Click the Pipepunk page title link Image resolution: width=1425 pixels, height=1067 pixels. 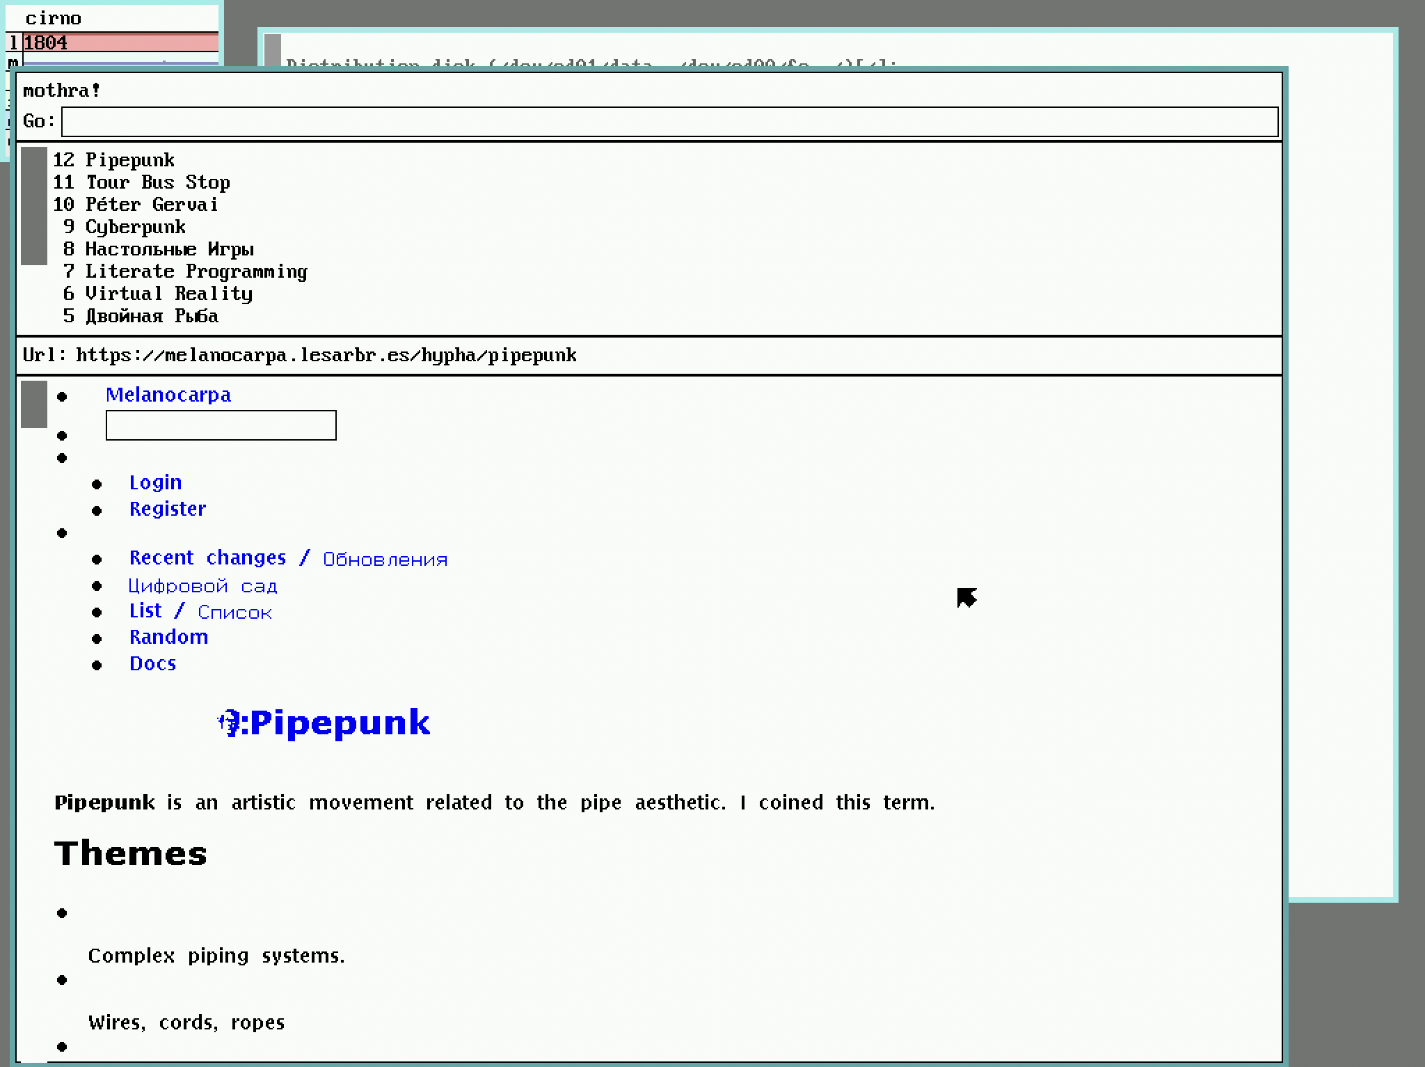340,723
